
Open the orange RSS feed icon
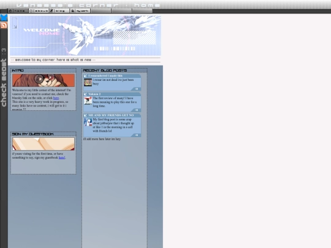4,25
